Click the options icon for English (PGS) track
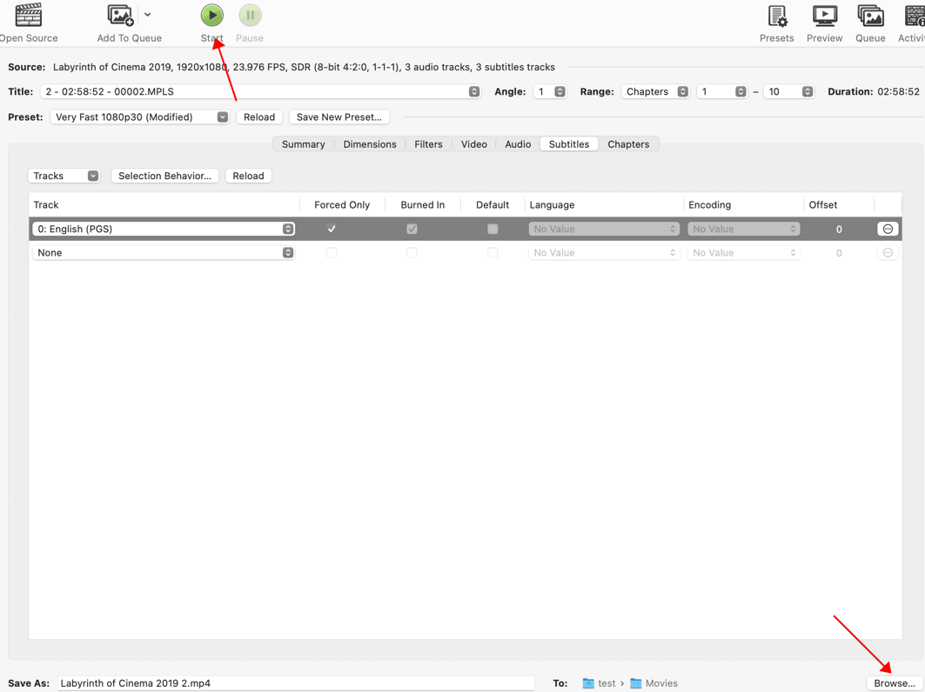 tap(888, 229)
